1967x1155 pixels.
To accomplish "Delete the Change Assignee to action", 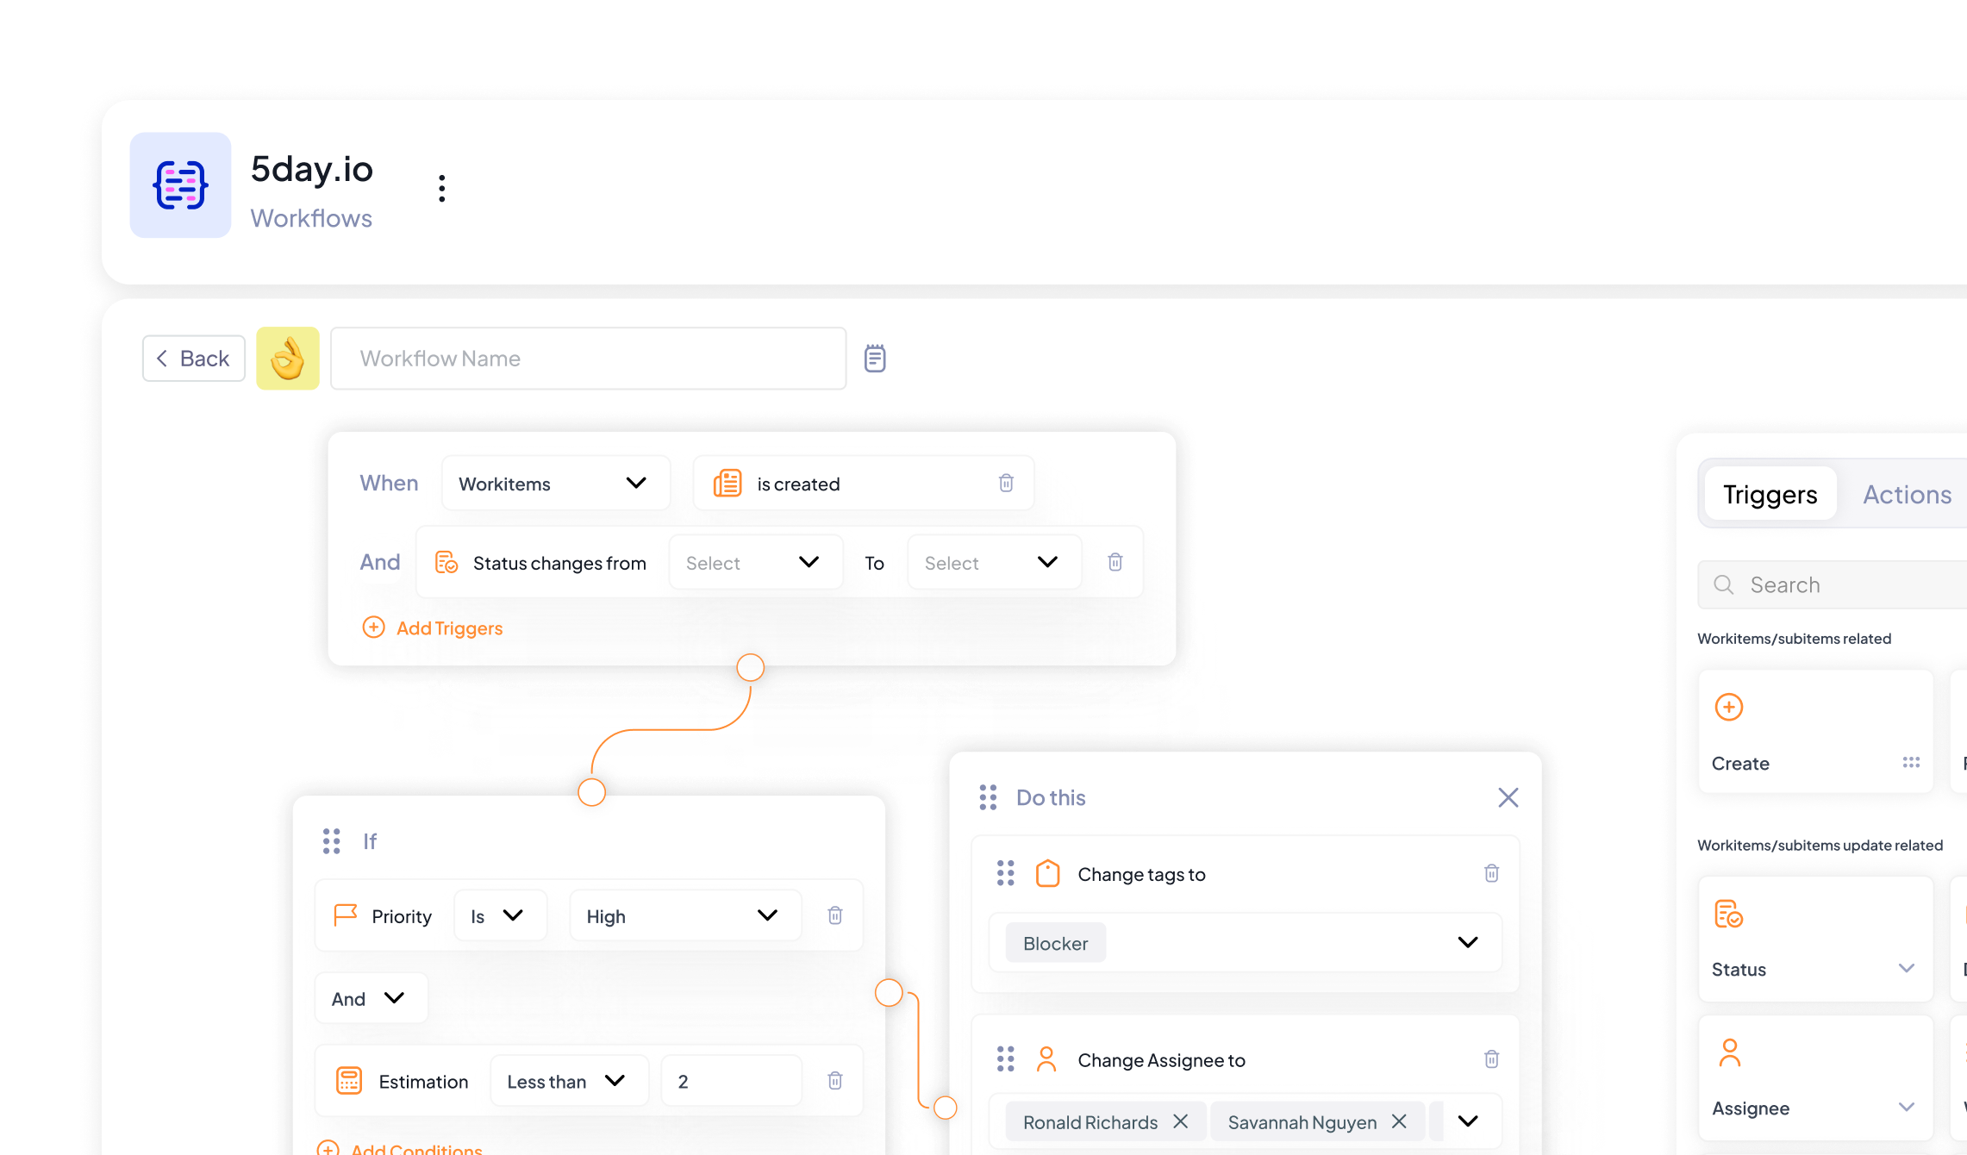I will 1492,1059.
